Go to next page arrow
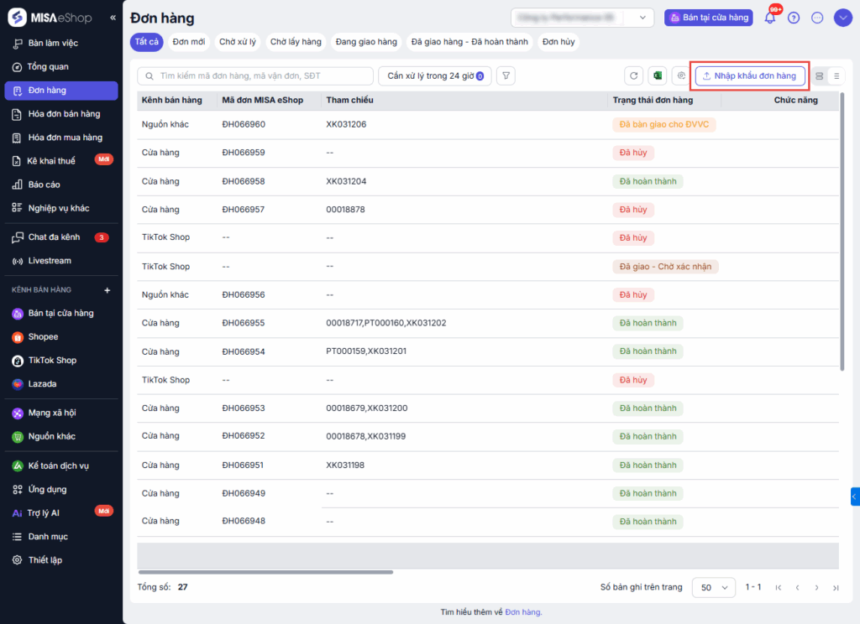 click(816, 587)
